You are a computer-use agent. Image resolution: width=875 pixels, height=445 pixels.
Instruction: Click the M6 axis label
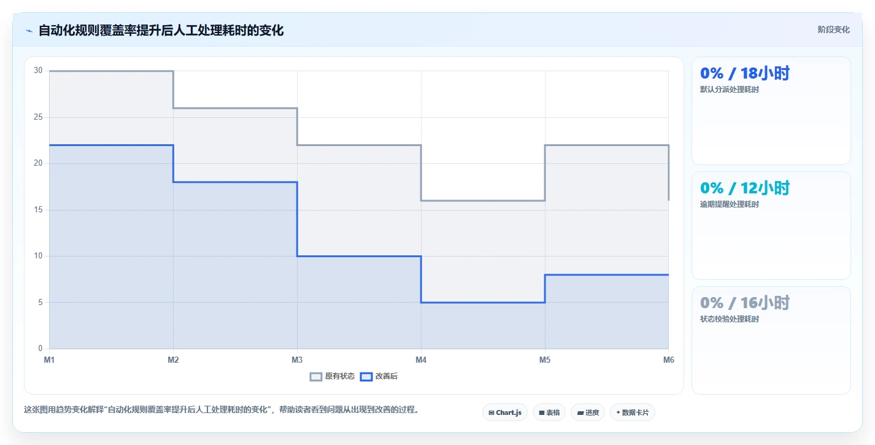click(668, 360)
